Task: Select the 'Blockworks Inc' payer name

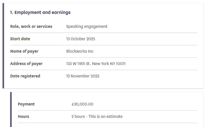Action: [x=80, y=51]
